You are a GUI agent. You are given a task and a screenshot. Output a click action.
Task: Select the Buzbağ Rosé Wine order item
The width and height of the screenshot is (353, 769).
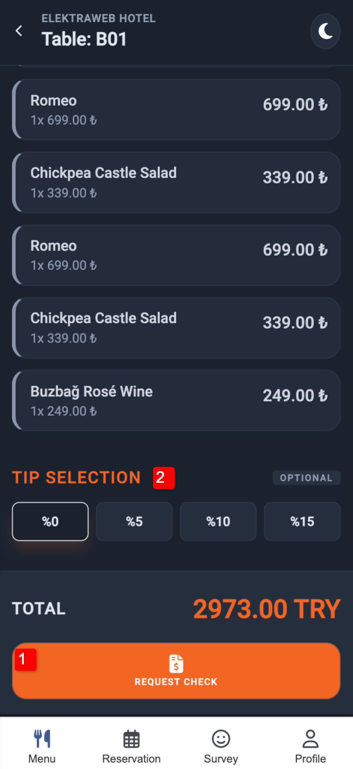tap(176, 400)
